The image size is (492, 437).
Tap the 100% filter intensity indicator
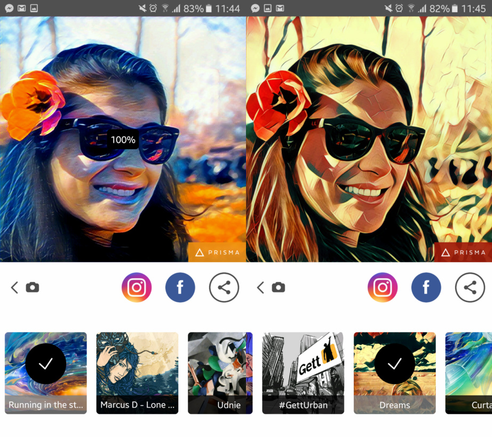(123, 140)
